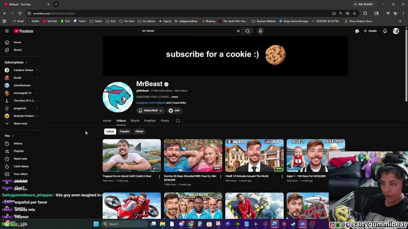Screen dimensions: 408x229
Task: Open the Windows Start menu
Action: click(96, 224)
